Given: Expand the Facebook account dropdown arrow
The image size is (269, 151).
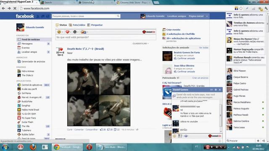Looking at the screenshot, I should [207, 16].
